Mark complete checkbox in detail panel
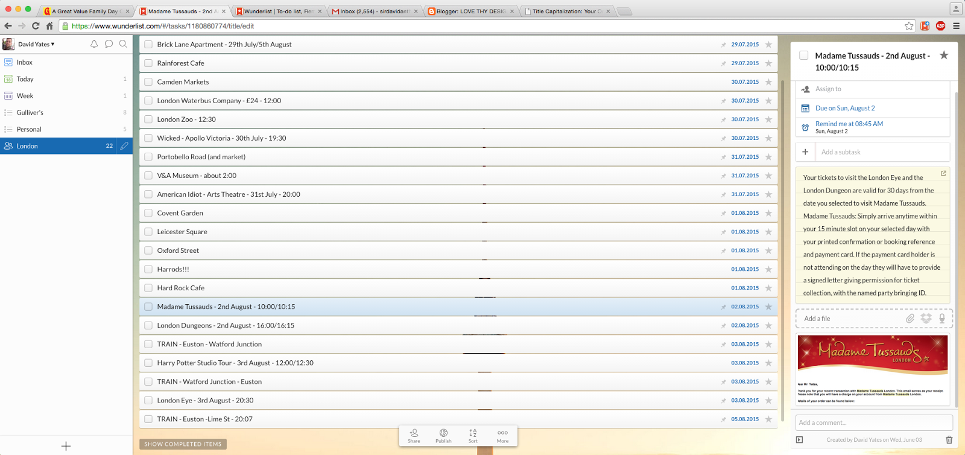Image resolution: width=965 pixels, height=455 pixels. [804, 56]
